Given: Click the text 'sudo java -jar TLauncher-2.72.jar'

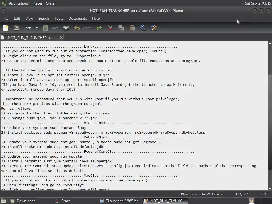Looking at the screenshot, I should click(62, 118).
